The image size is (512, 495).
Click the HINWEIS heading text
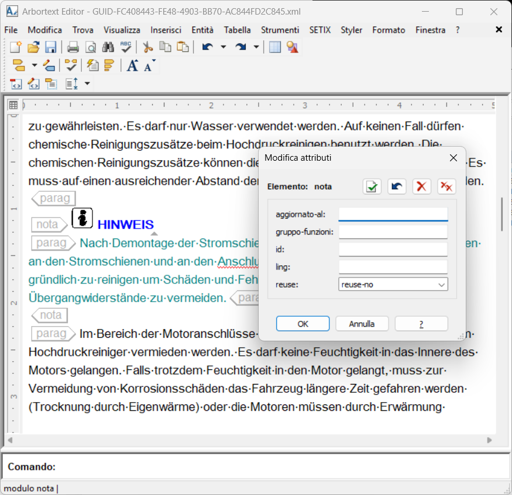(125, 224)
